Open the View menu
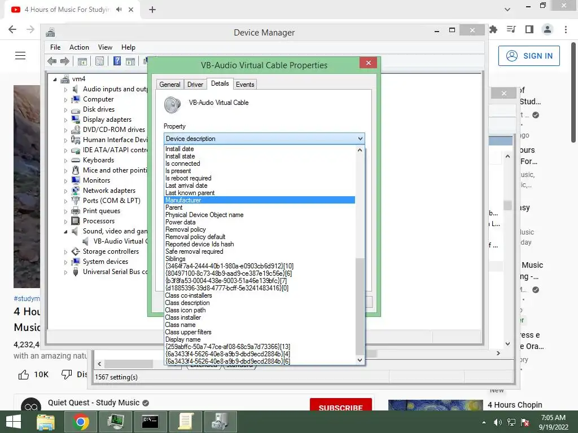The width and height of the screenshot is (578, 433). click(105, 47)
